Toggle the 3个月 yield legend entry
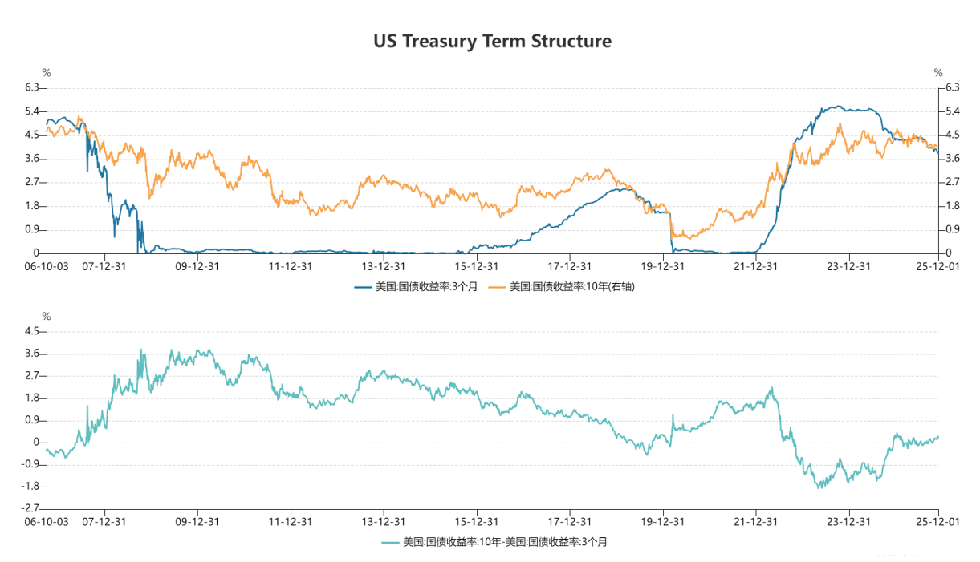The height and width of the screenshot is (562, 980). pyautogui.click(x=426, y=286)
